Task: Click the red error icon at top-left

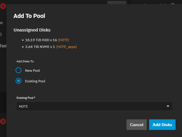Action: click(x=3, y=6)
